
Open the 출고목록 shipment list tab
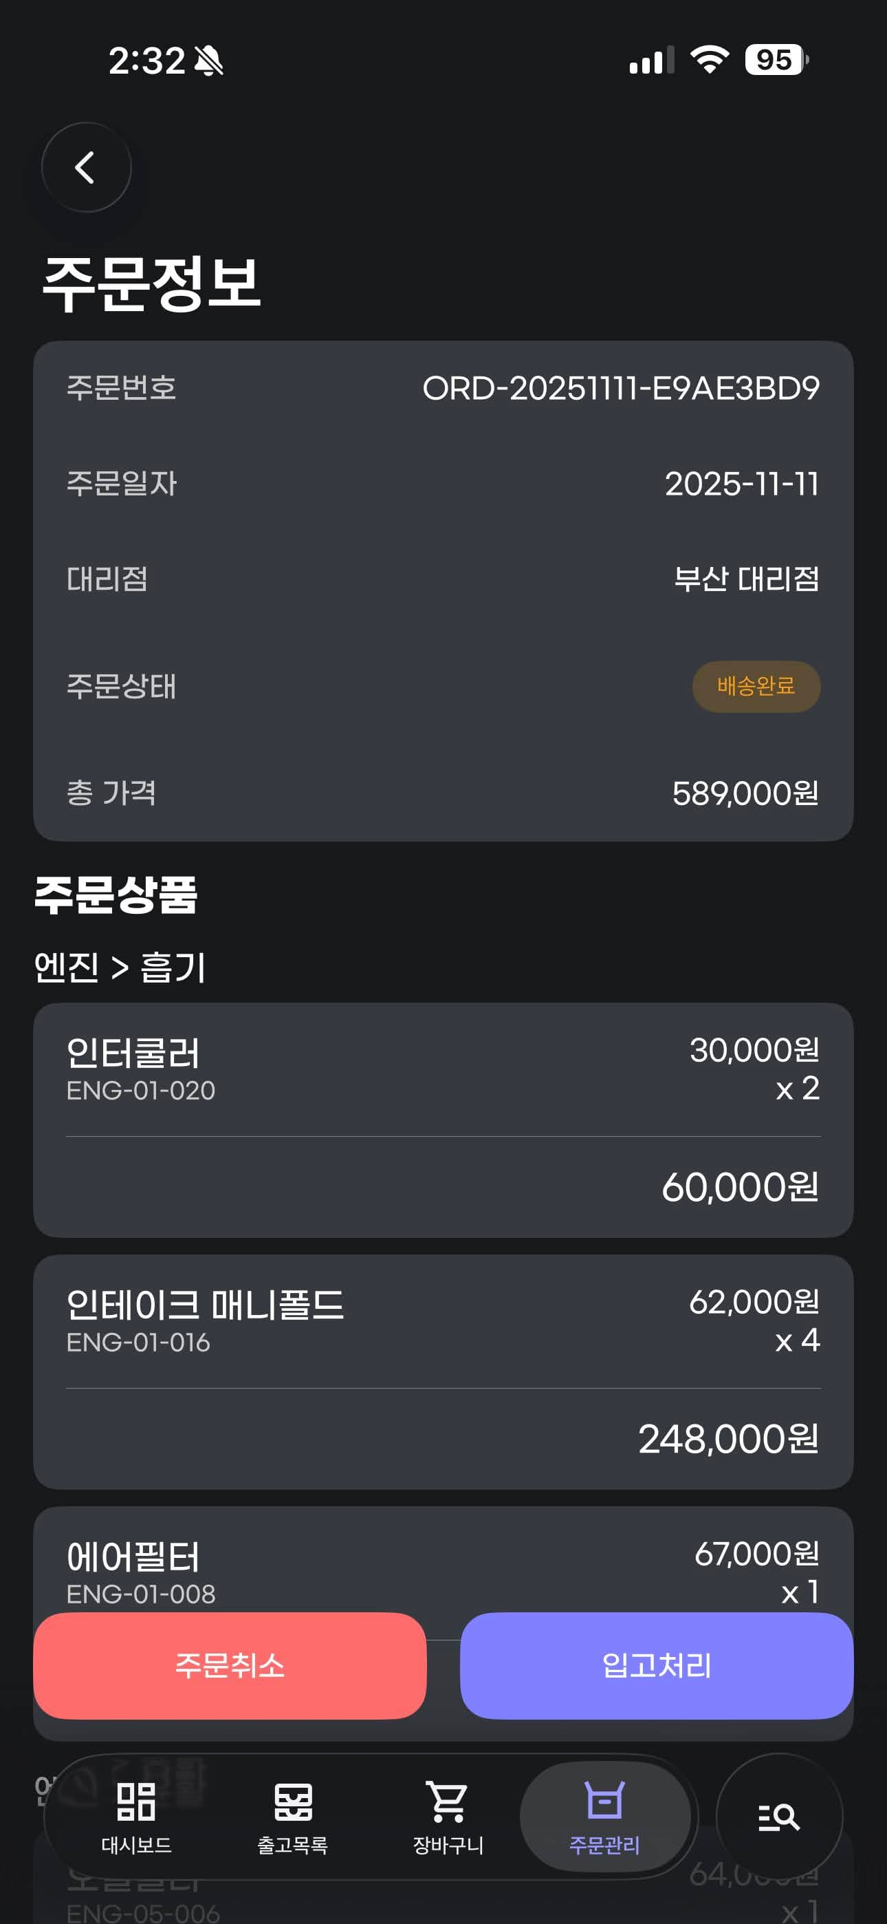[293, 1817]
